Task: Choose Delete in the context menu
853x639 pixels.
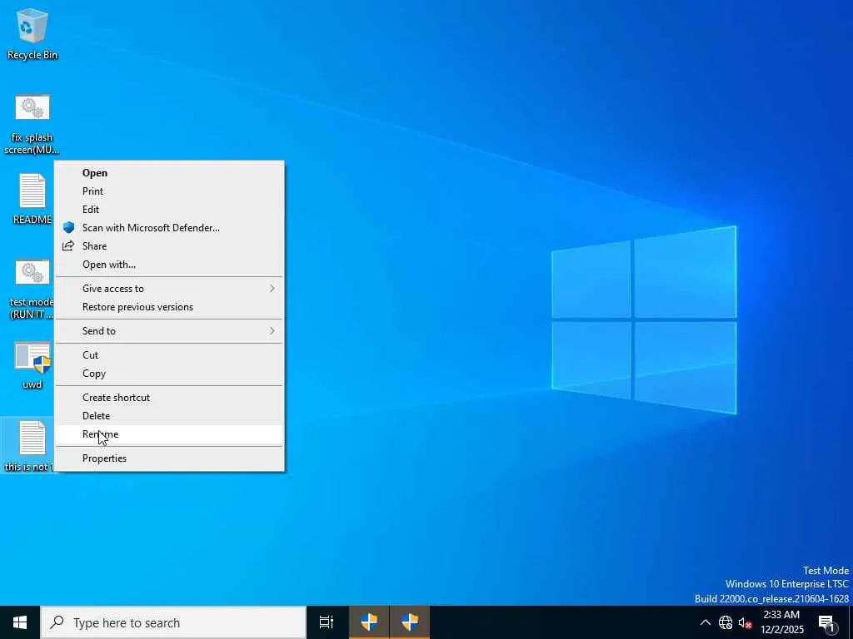Action: click(169, 416)
